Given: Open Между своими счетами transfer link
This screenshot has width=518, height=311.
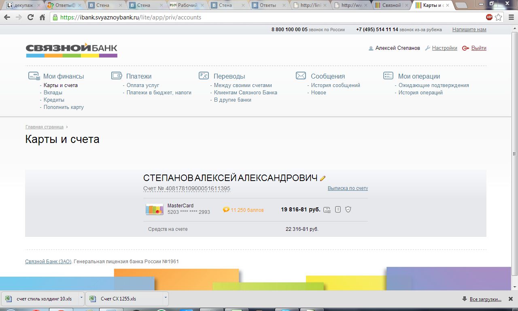Looking at the screenshot, I should point(243,85).
